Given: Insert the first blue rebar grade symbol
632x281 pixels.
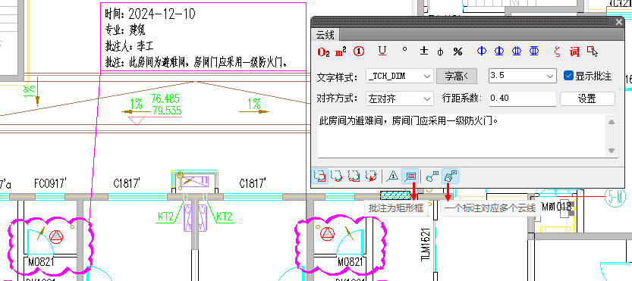Looking at the screenshot, I should click(x=482, y=52).
